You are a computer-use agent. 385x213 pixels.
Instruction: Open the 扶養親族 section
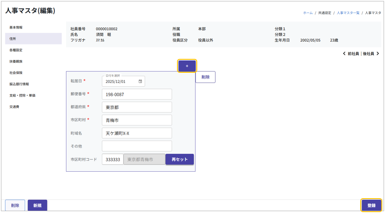coord(16,61)
